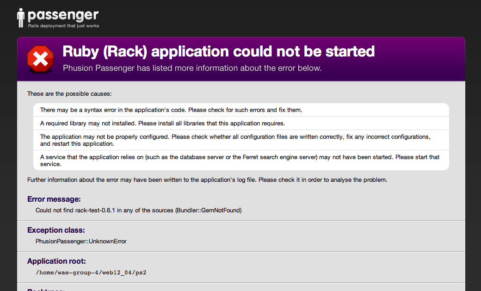481x291 pixels.
Task: Click the application root path text
Action: coord(91,272)
